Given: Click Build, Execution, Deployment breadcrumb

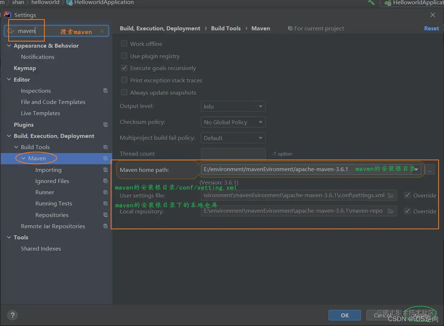Looking at the screenshot, I should point(160,28).
